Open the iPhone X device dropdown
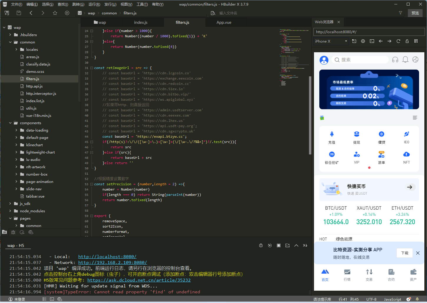The width and height of the screenshot is (427, 303). point(331,41)
